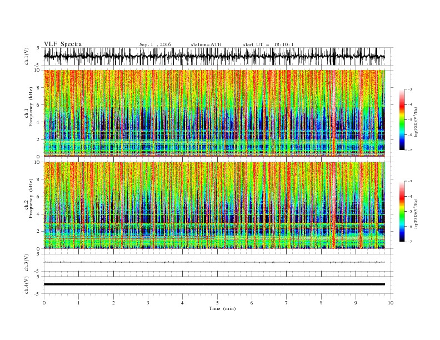Click the "ch.4(V)" axis label
440x340 pixels.
coord(27,285)
